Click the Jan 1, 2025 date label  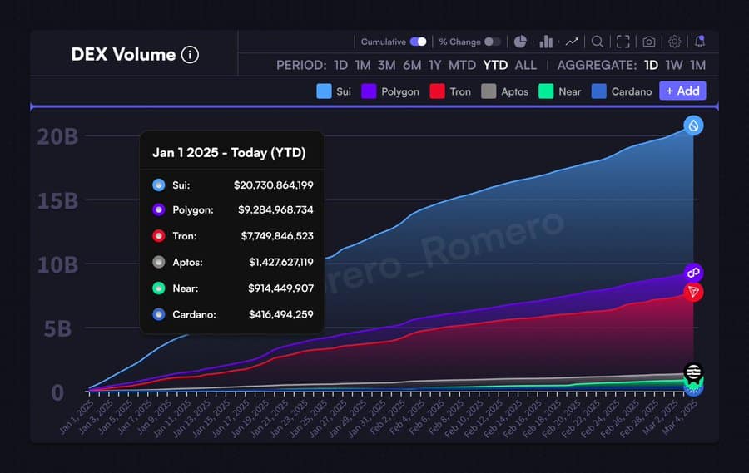(77, 417)
